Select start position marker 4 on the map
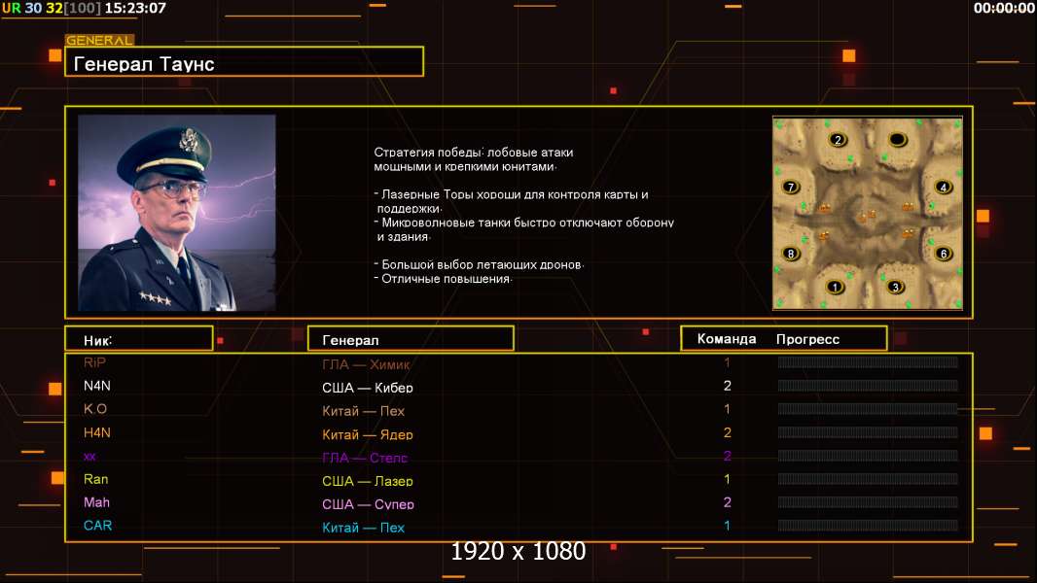This screenshot has width=1037, height=583. coord(943,187)
